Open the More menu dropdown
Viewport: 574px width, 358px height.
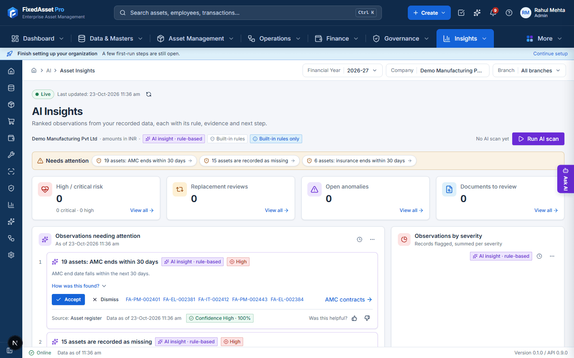point(544,39)
